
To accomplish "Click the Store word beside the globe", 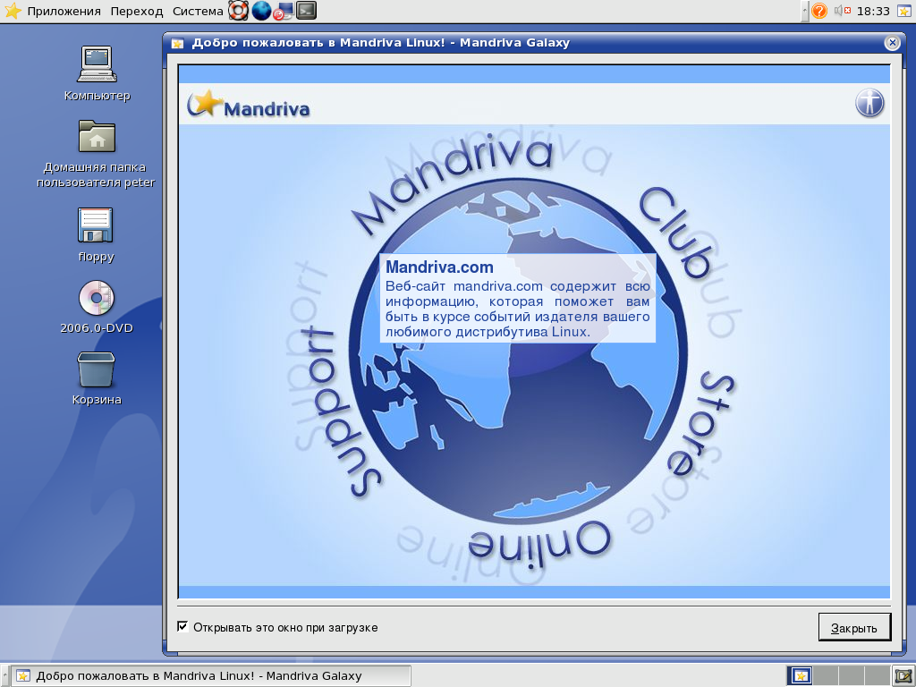I will point(701,423).
